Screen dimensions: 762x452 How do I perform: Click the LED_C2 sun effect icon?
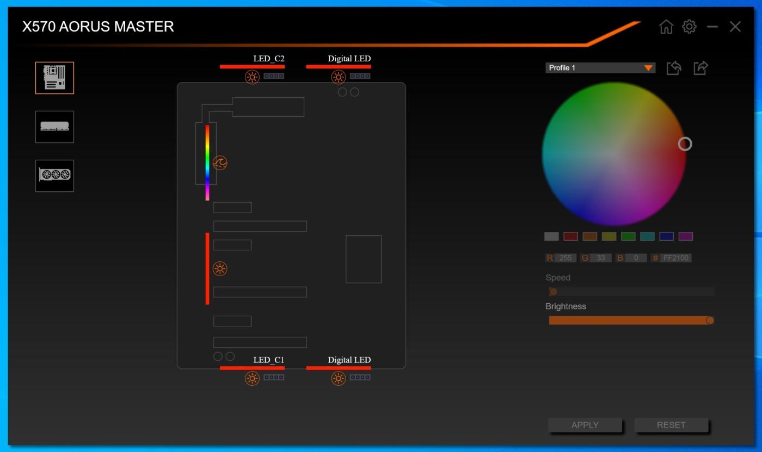pyautogui.click(x=252, y=77)
